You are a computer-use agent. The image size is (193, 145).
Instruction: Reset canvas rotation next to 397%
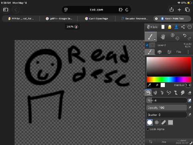tap(76, 27)
